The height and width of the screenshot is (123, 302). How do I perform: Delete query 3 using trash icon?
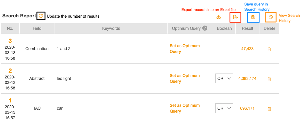click(x=269, y=49)
